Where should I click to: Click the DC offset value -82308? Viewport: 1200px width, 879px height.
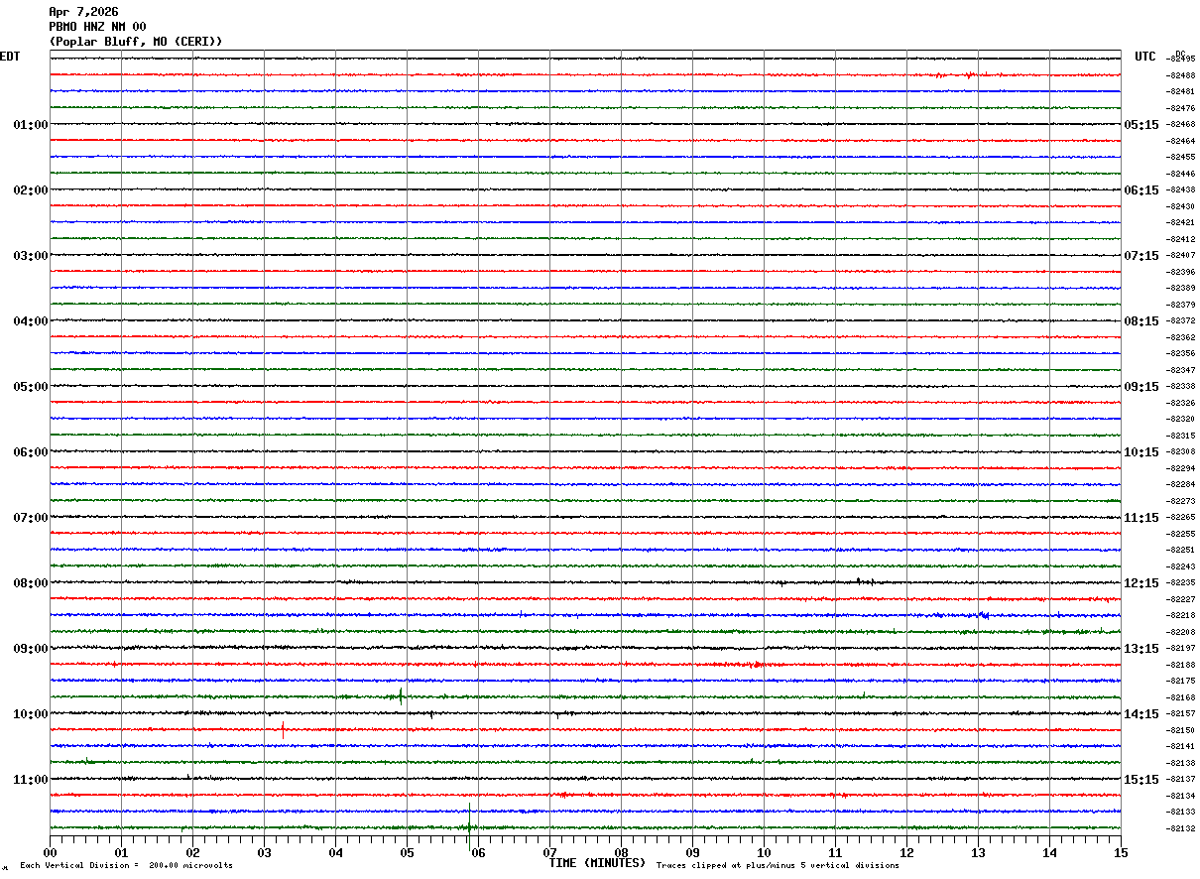[x=1181, y=452]
